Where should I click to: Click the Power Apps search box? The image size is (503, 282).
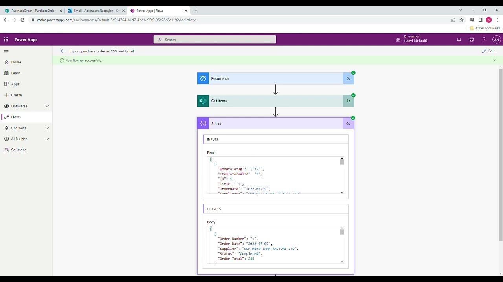(215, 40)
